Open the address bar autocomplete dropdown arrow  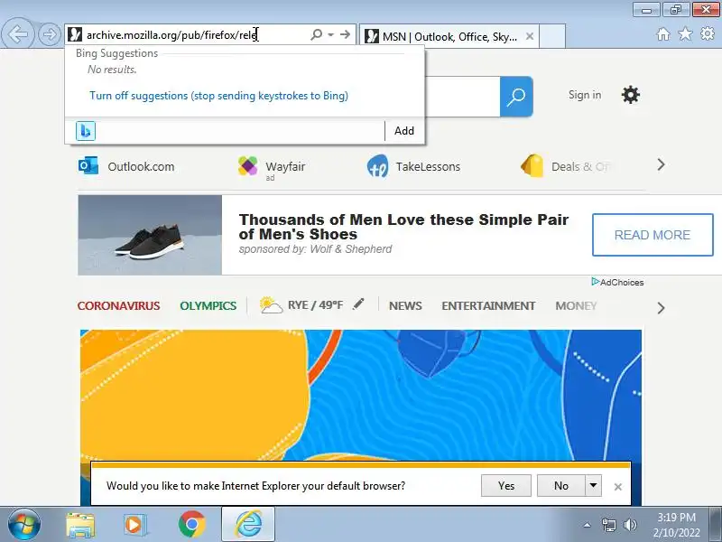pos(330,34)
